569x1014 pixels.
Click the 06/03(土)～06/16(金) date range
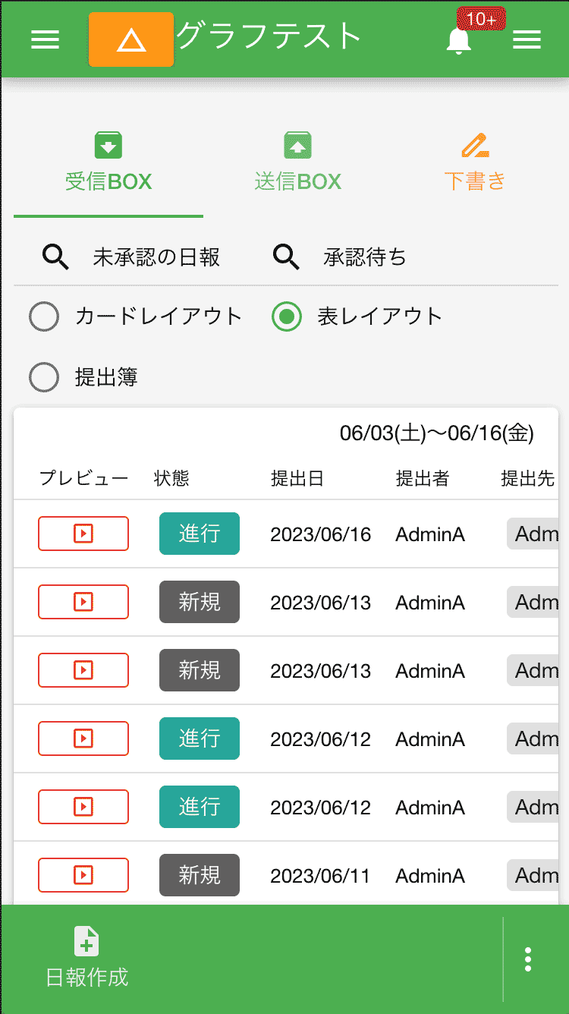pos(436,433)
